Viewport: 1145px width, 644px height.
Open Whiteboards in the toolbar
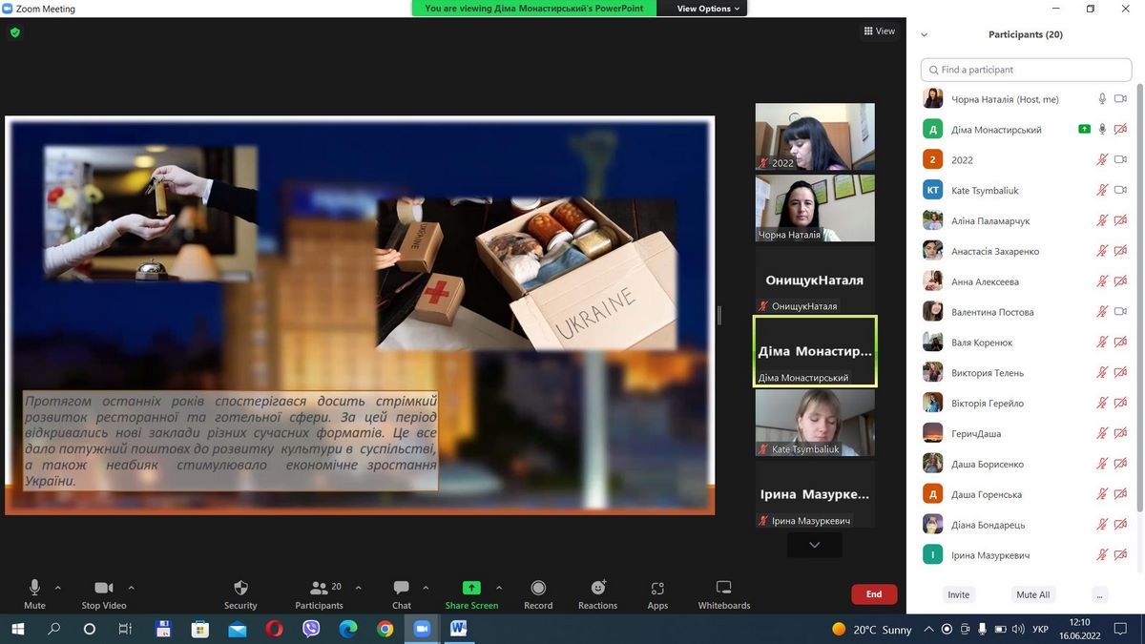click(723, 589)
